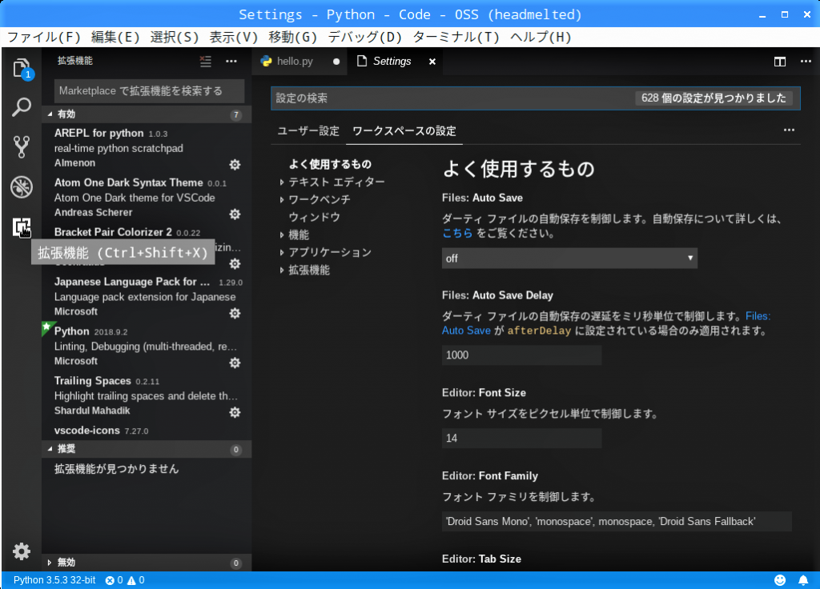Screen dimensions: 820x589
Task: Expand アプリケーション settings category
Action: click(282, 252)
